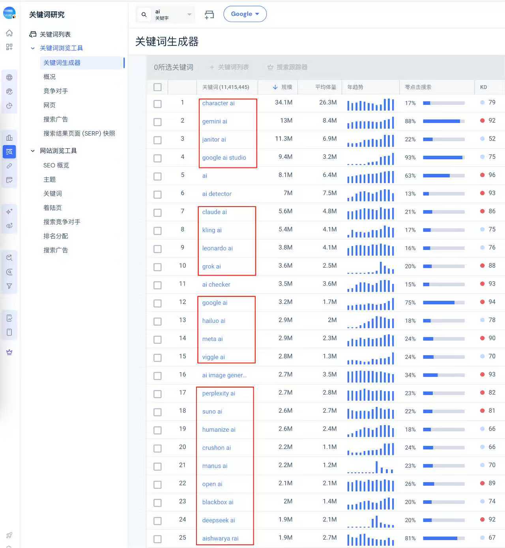
Task: Click the rocket icon at rail bottom
Action: (x=9, y=535)
